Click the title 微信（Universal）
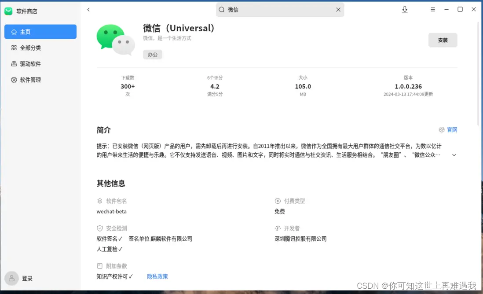This screenshot has height=294, width=483. [x=179, y=28]
